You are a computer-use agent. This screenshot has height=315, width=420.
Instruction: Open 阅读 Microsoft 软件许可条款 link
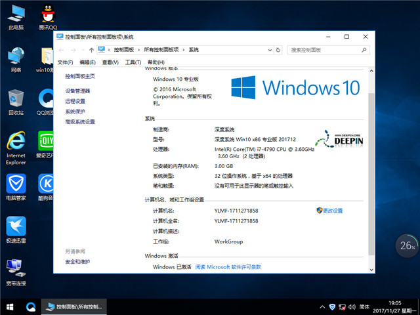(228, 267)
